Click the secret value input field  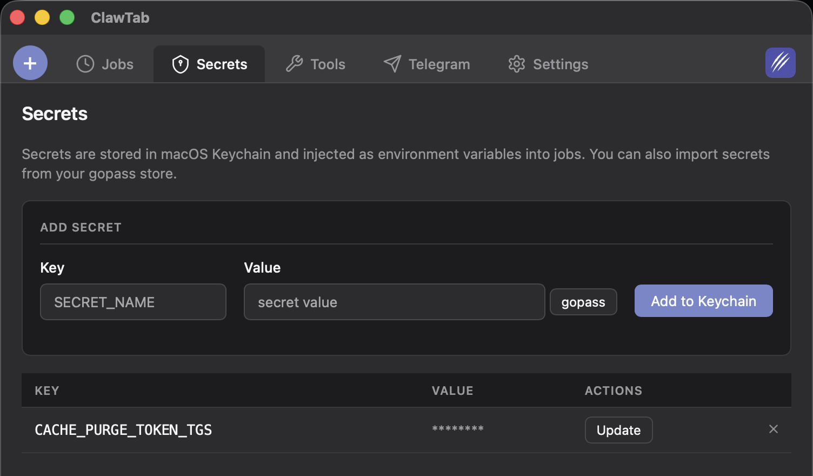pyautogui.click(x=394, y=302)
